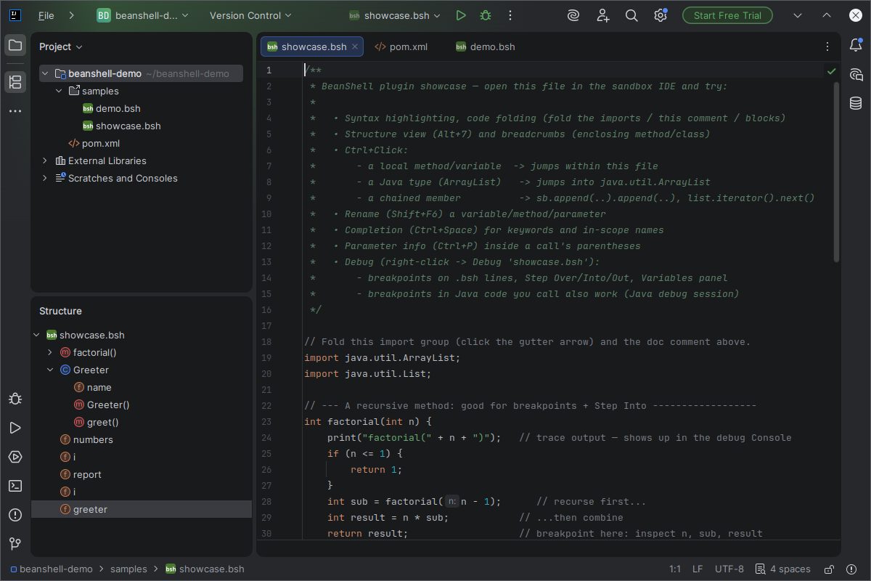Expand the main menu chevron
871x581 pixels.
71,15
